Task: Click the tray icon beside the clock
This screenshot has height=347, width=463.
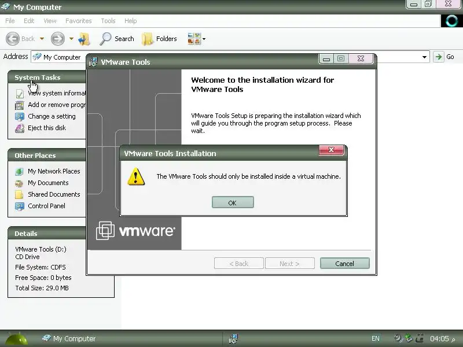Action: (420, 338)
